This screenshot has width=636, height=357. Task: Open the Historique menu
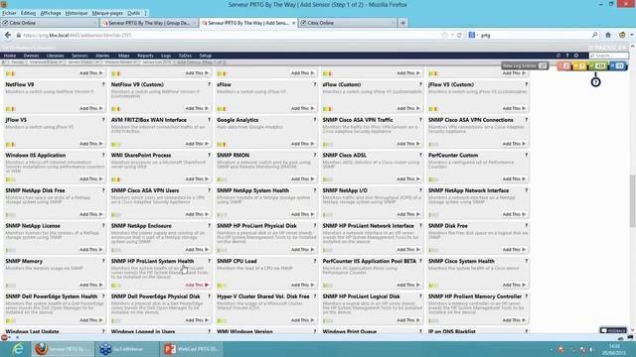tap(77, 13)
